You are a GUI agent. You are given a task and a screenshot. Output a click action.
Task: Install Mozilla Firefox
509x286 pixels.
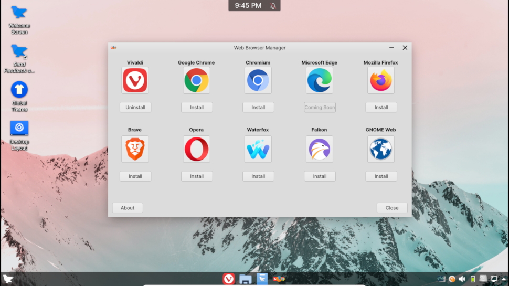(x=381, y=108)
